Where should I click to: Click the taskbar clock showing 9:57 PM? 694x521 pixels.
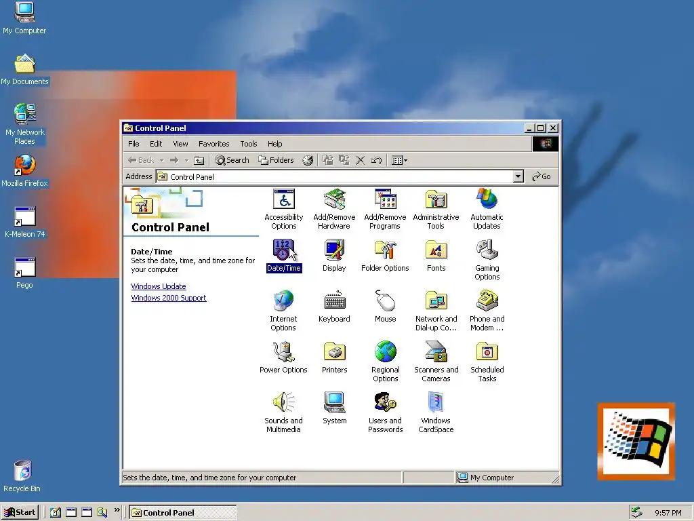[x=668, y=513]
